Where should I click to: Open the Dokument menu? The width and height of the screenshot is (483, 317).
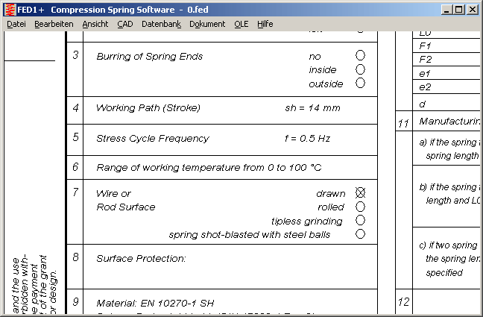(x=207, y=24)
